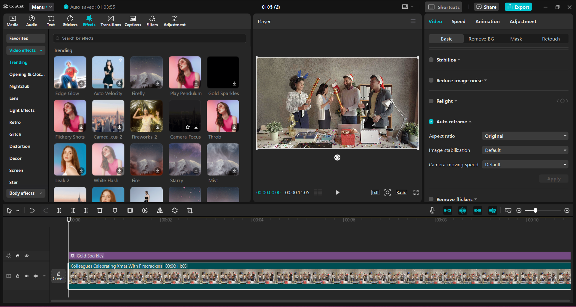Click the fullscreen player icon
576x307 pixels.
point(416,192)
